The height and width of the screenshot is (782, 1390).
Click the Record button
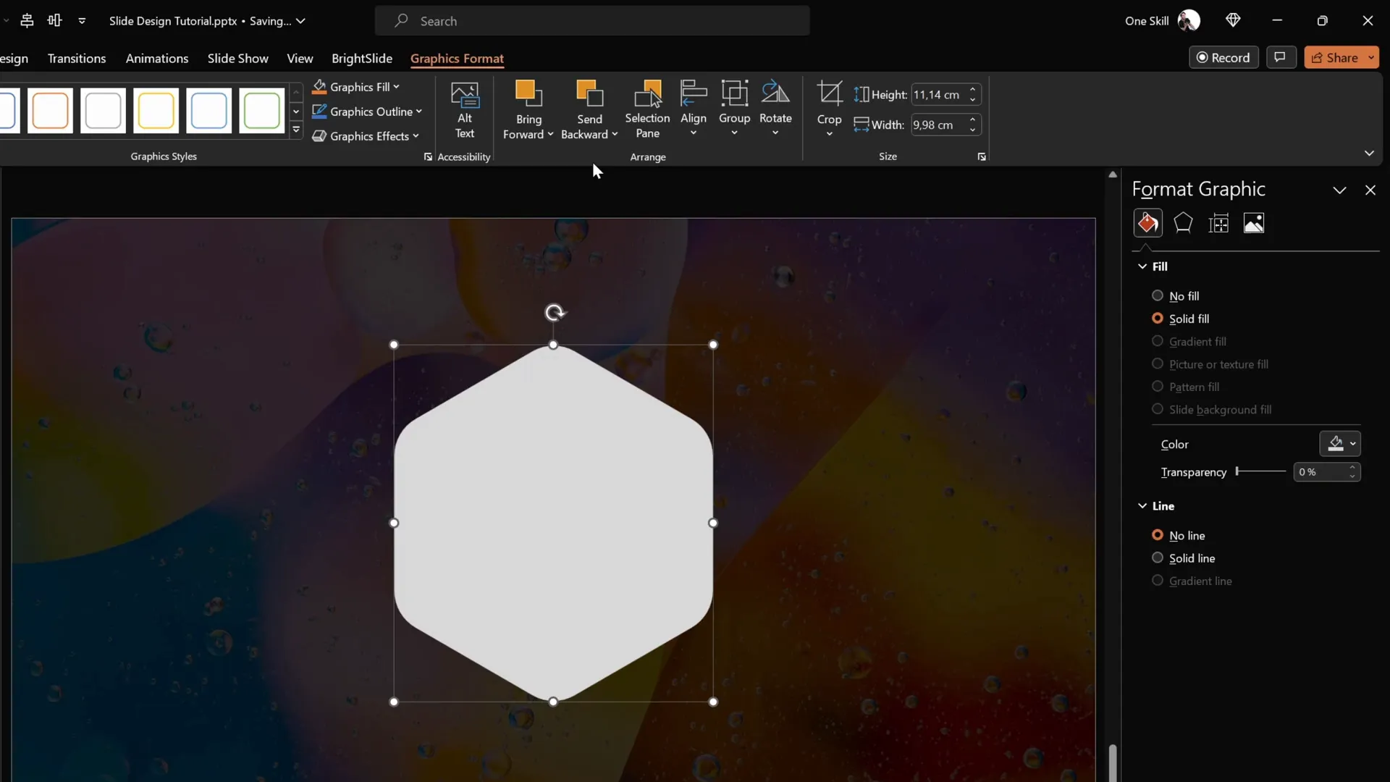click(1224, 57)
